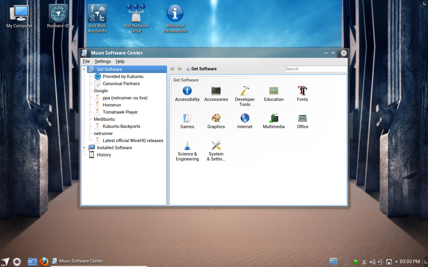Open the Fonts category
The height and width of the screenshot is (267, 428).
point(303,94)
